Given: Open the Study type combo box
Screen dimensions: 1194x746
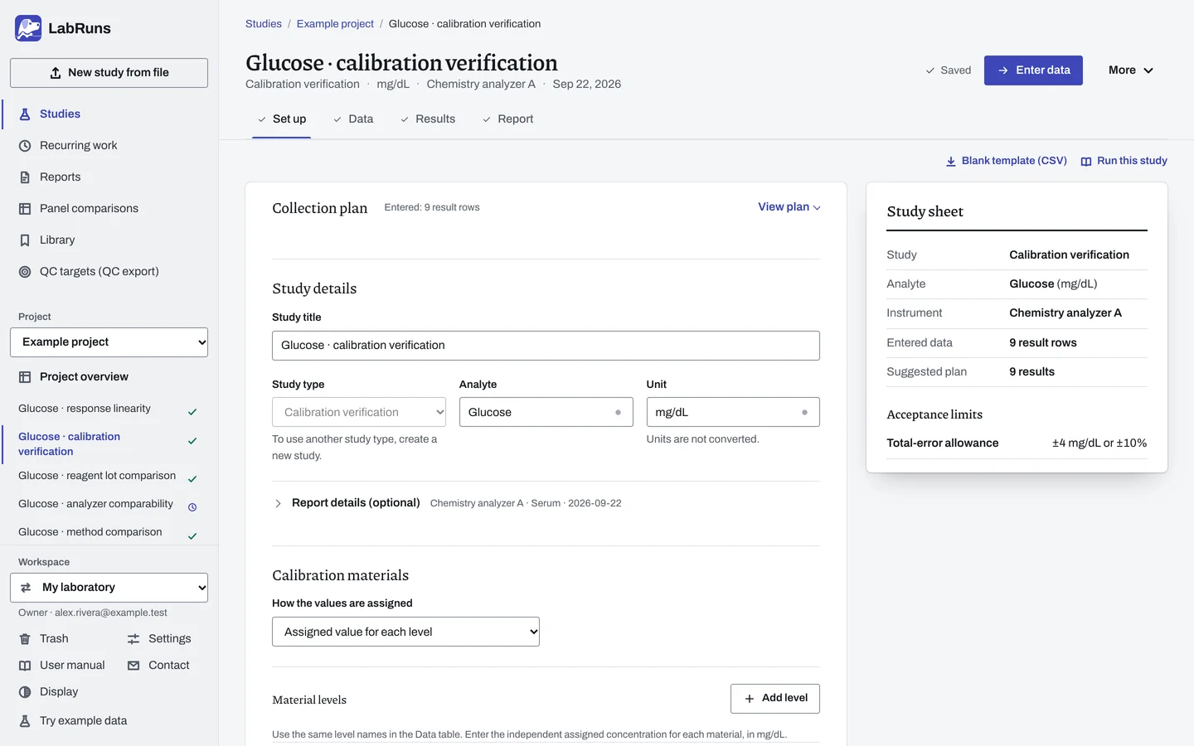Looking at the screenshot, I should pos(359,412).
